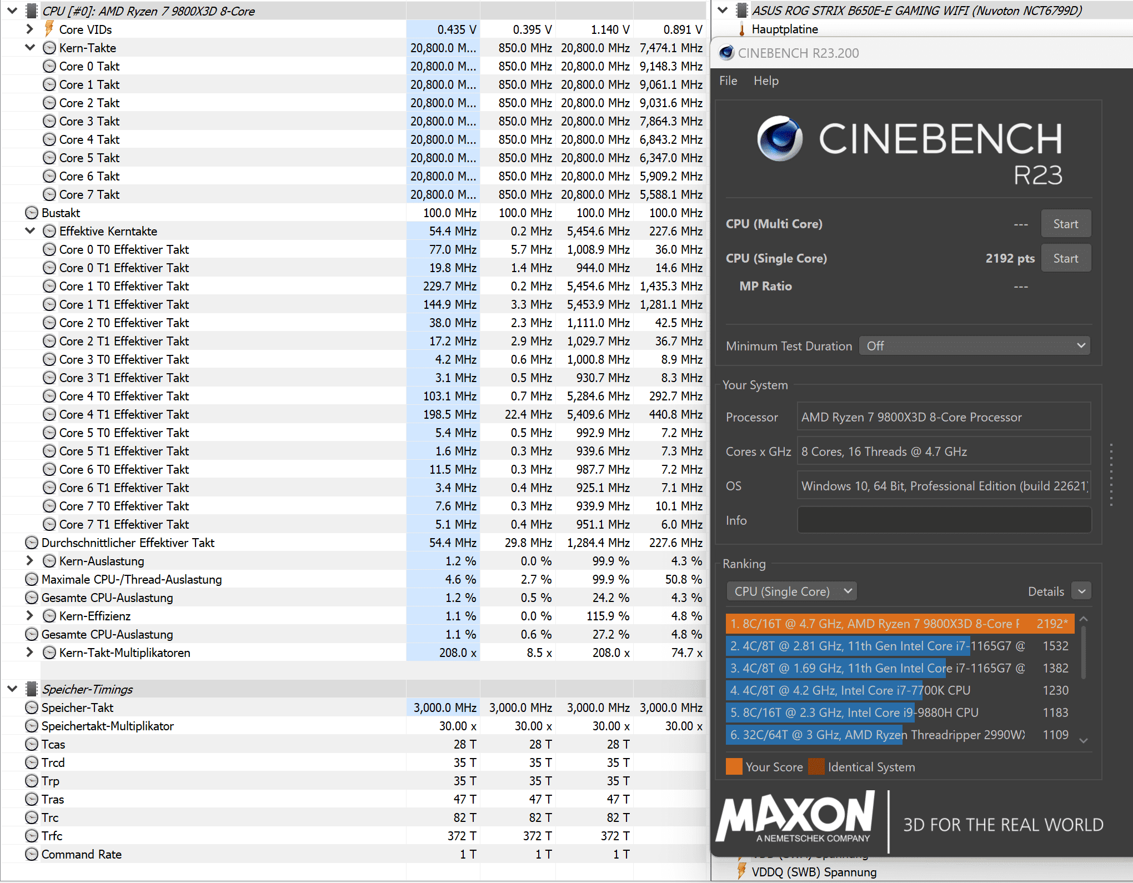Click the clock icon beside Bustakt
Screen dimensions: 1133x883
(x=32, y=213)
